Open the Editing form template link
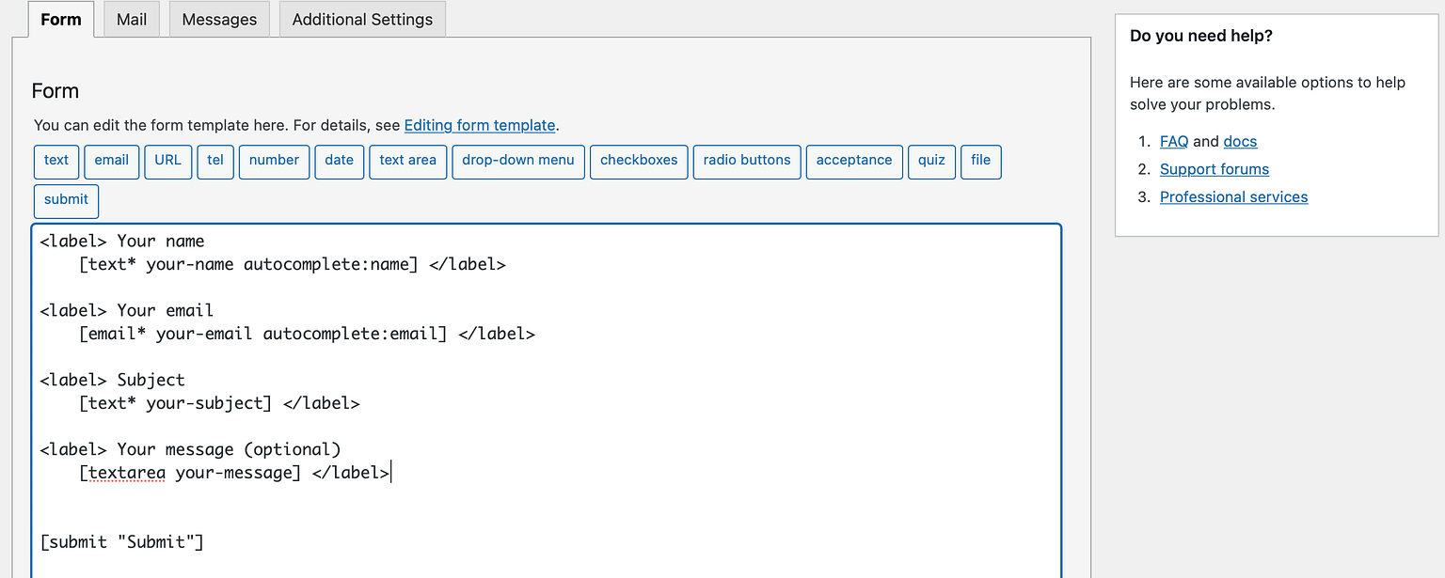Screen dimensions: 1445x578 click(480, 125)
